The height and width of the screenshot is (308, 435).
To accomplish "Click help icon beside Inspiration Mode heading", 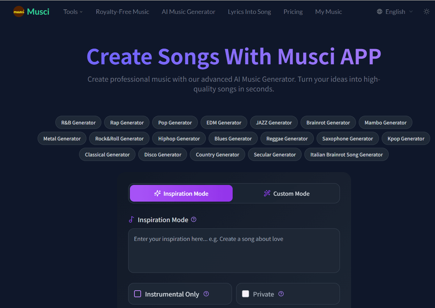I will [194, 219].
